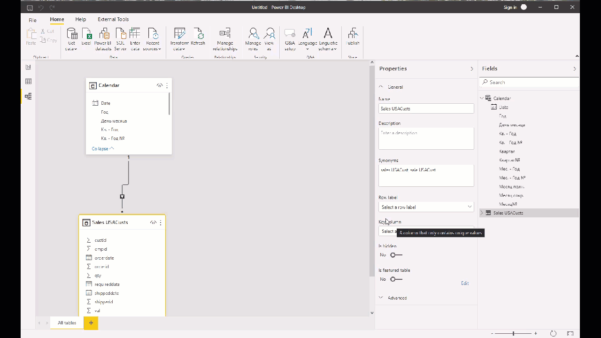The width and height of the screenshot is (601, 338).
Task: Switch to Data view
Action: point(28,82)
